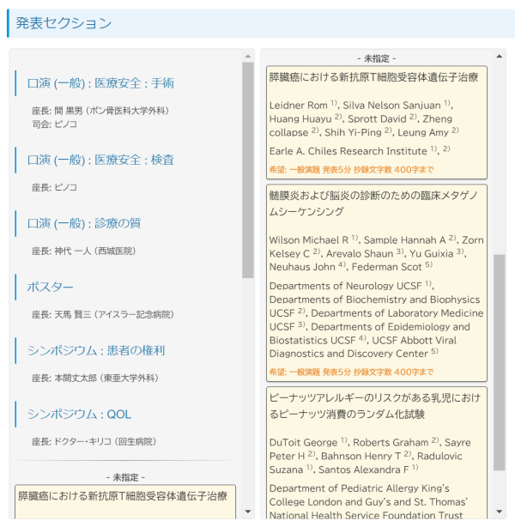Viewport: 515px width, 521px height.
Task: Select the 膵臓癌 abstract card in right panel
Action: [x=376, y=112]
